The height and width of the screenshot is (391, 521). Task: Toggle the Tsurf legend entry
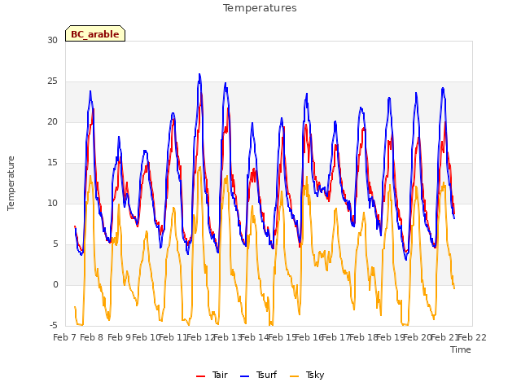tap(258, 375)
